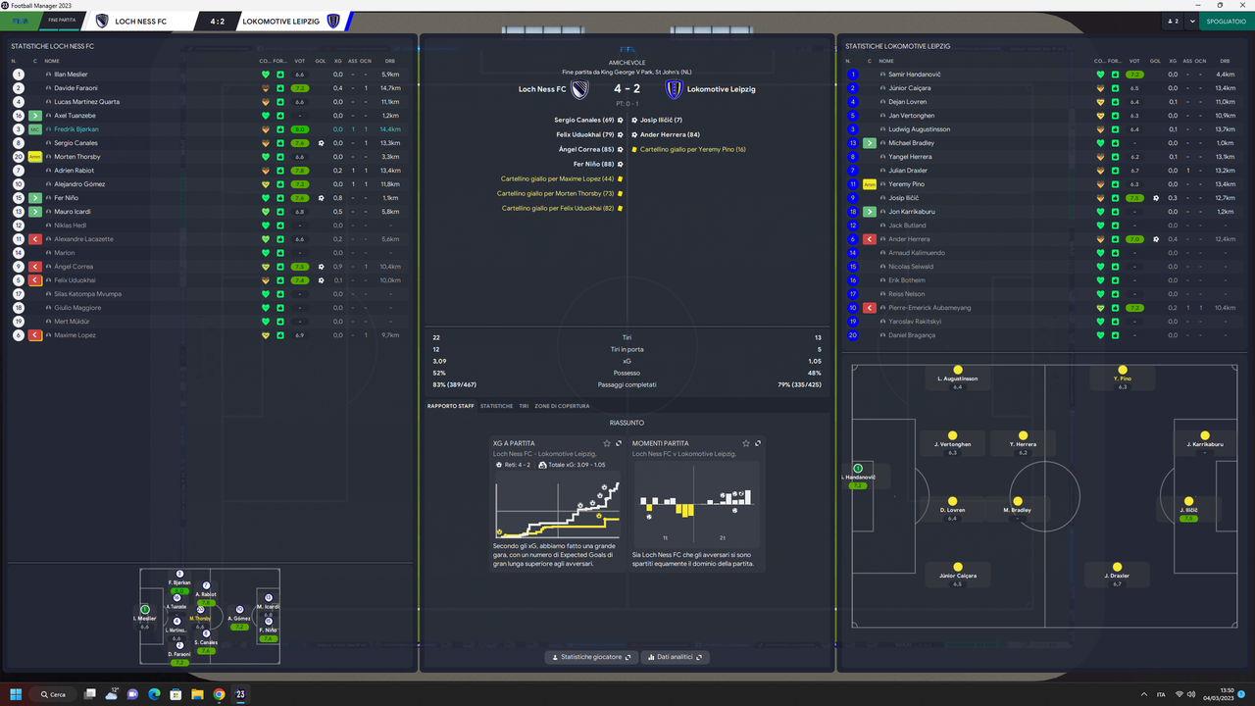The height and width of the screenshot is (706, 1255).
Task: Click the yellow card badge beside Yeremy Pino
Action: pos(870,184)
